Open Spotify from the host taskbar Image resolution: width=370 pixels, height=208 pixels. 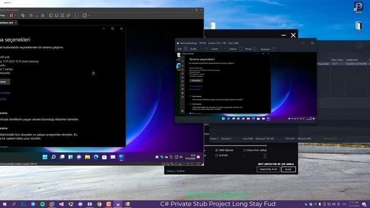[42, 204]
